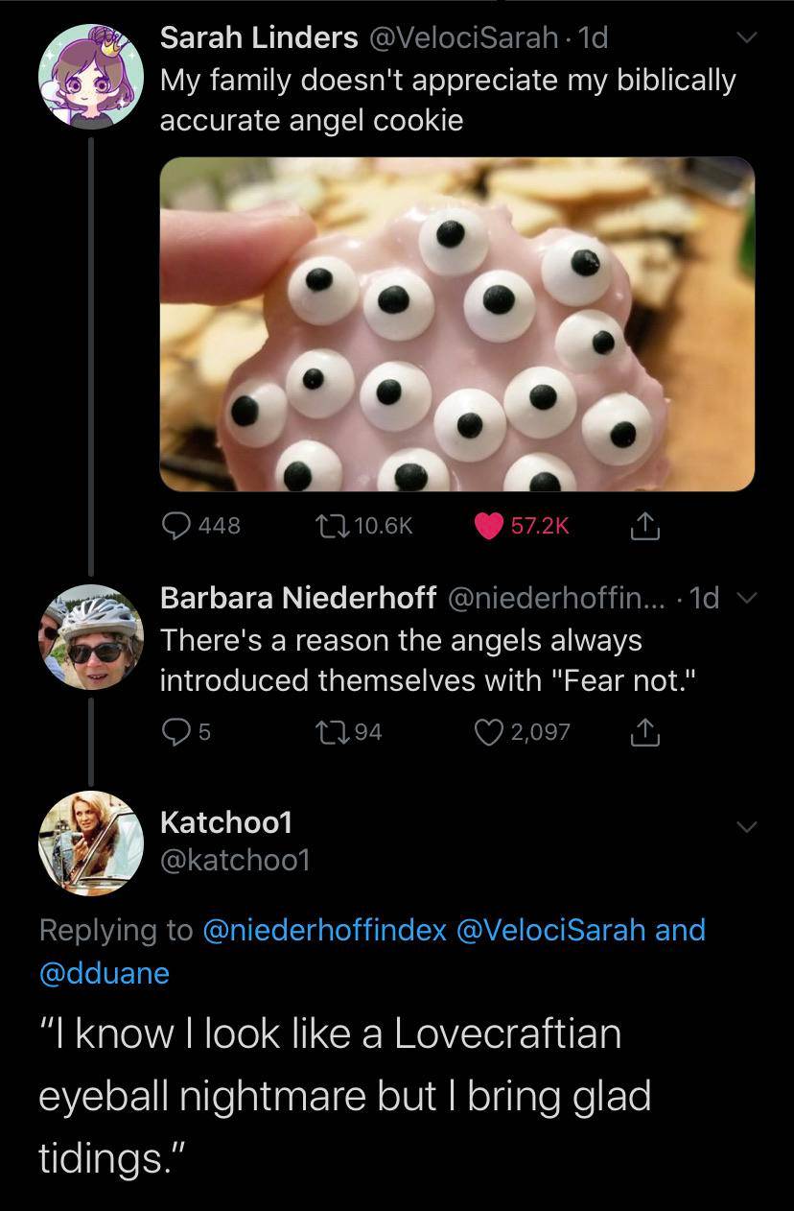Viewport: 794px width, 1211px height.
Task: Tap the Katchoo1 display name
Action: click(226, 822)
